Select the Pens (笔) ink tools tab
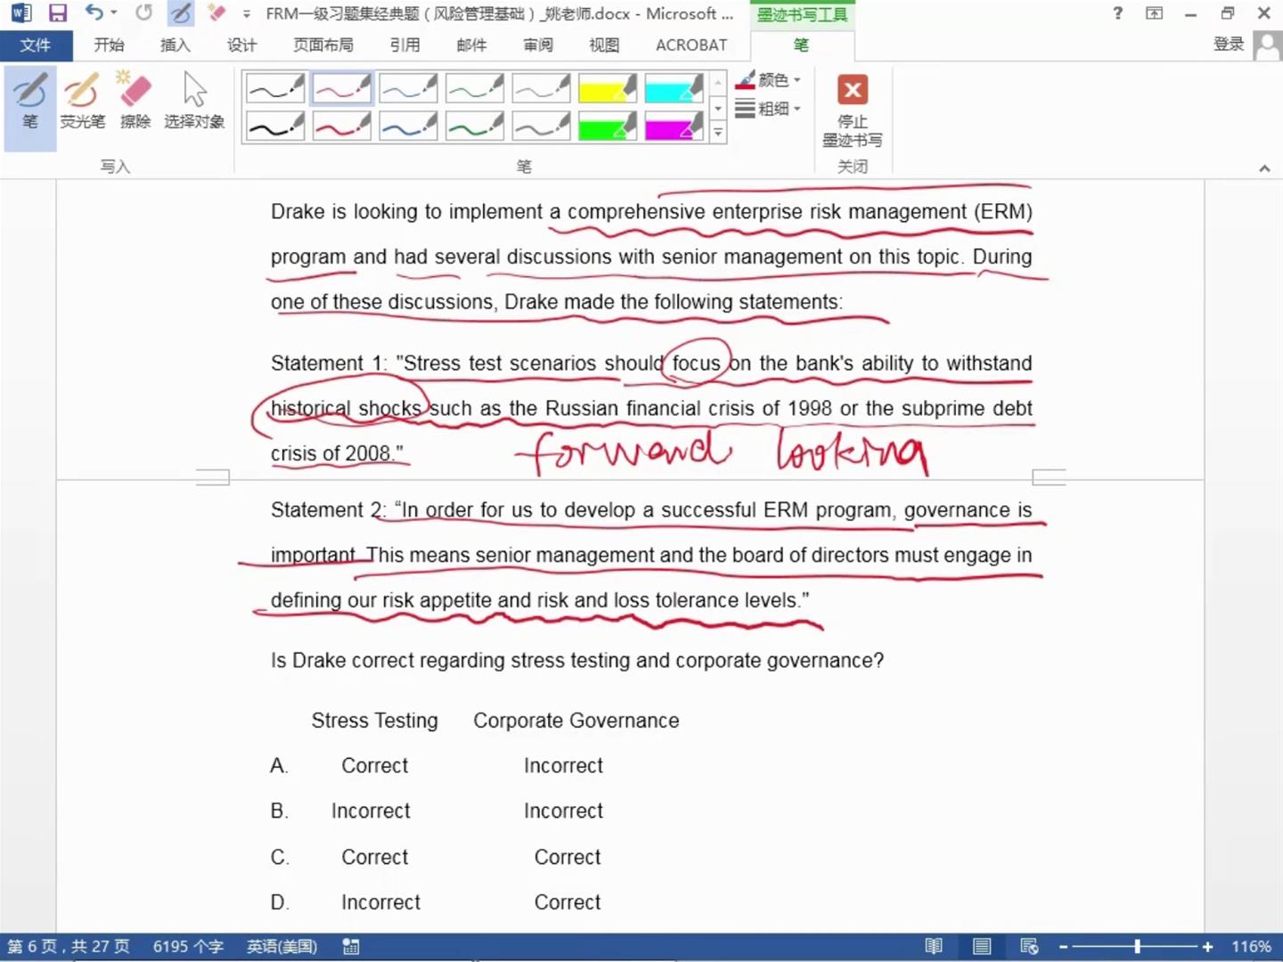Image resolution: width=1283 pixels, height=962 pixels. tap(801, 45)
